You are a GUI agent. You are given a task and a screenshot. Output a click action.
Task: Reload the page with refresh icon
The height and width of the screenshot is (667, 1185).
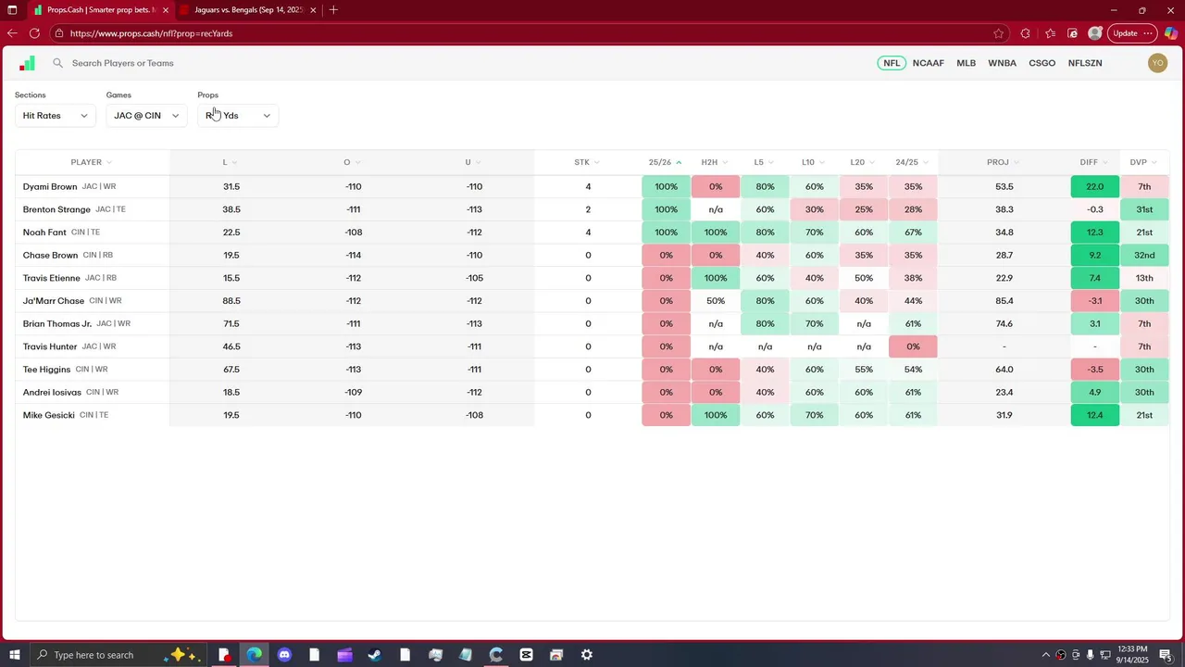34,33
